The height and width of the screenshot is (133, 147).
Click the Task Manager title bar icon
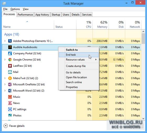tap(4, 3)
